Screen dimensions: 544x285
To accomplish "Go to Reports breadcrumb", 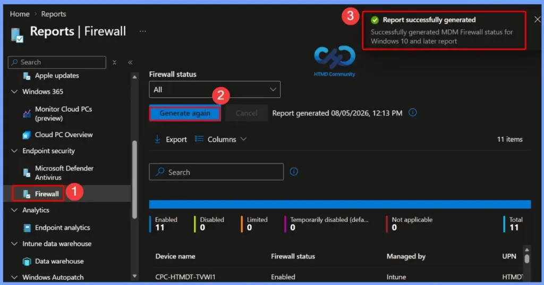I will coord(54,14).
